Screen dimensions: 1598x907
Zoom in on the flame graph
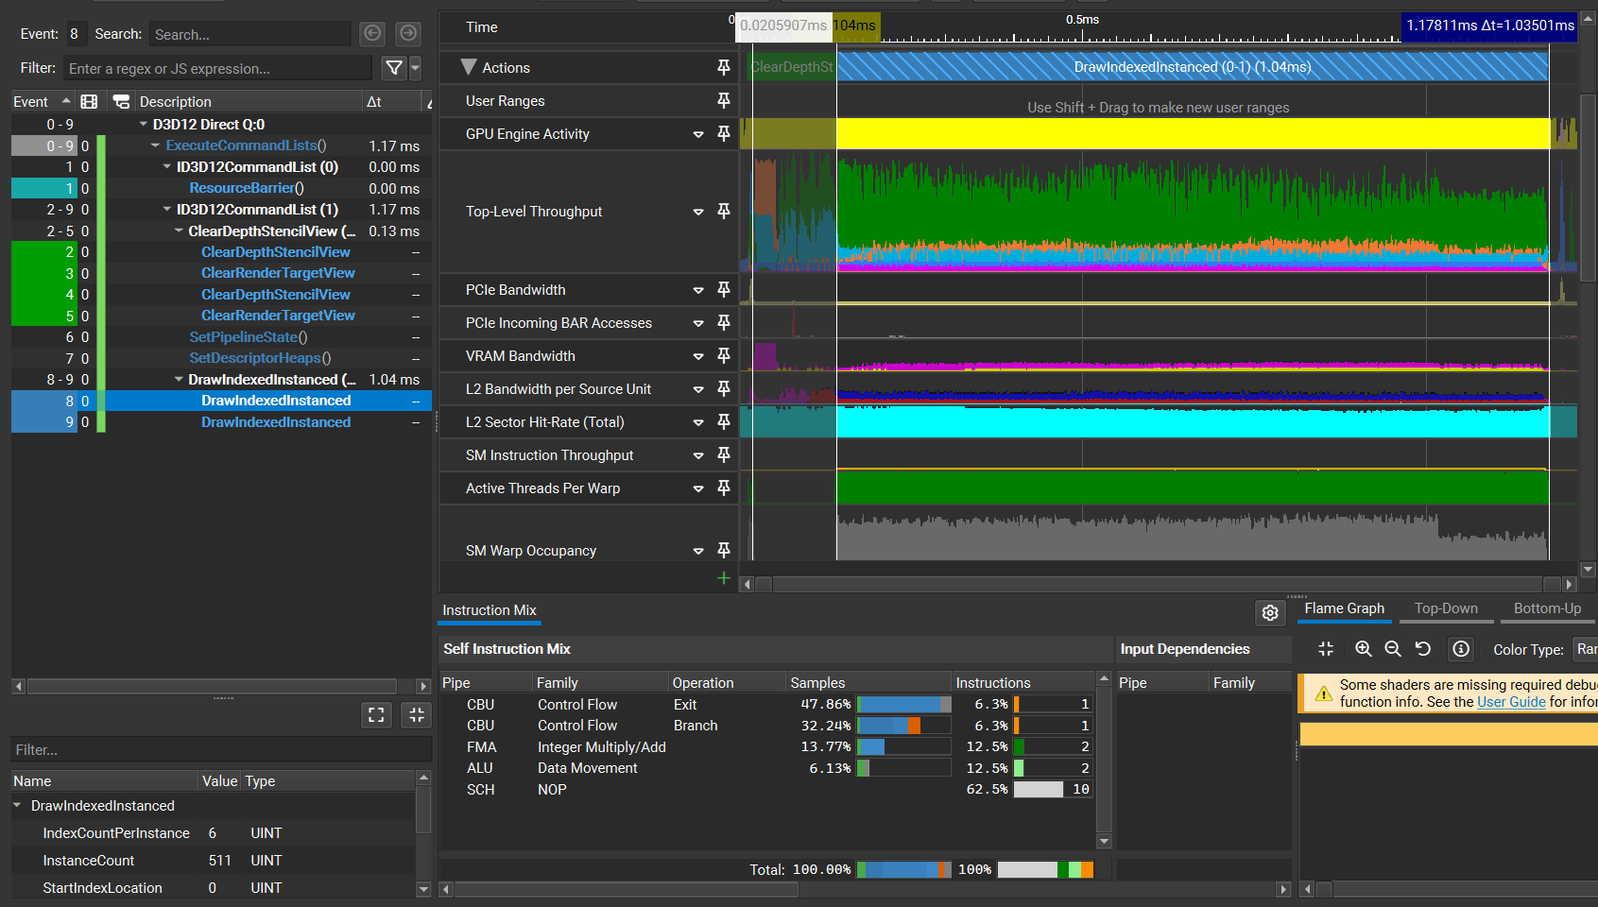[1363, 649]
